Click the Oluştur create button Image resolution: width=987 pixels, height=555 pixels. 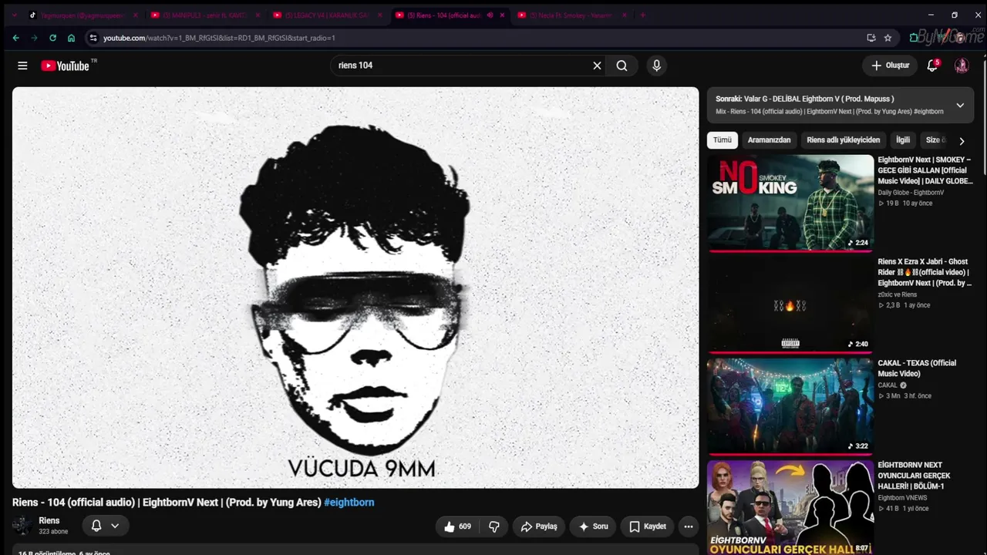point(890,66)
